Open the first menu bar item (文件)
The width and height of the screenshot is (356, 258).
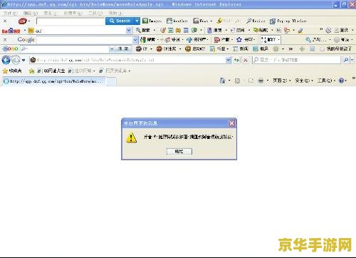11,13
